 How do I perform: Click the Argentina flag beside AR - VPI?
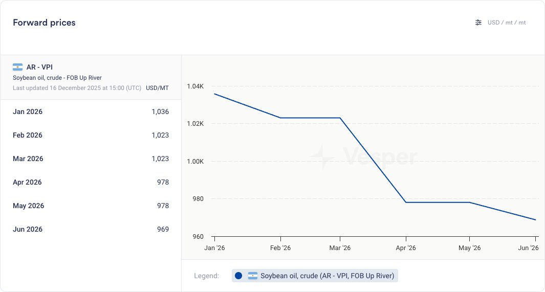(x=18, y=67)
